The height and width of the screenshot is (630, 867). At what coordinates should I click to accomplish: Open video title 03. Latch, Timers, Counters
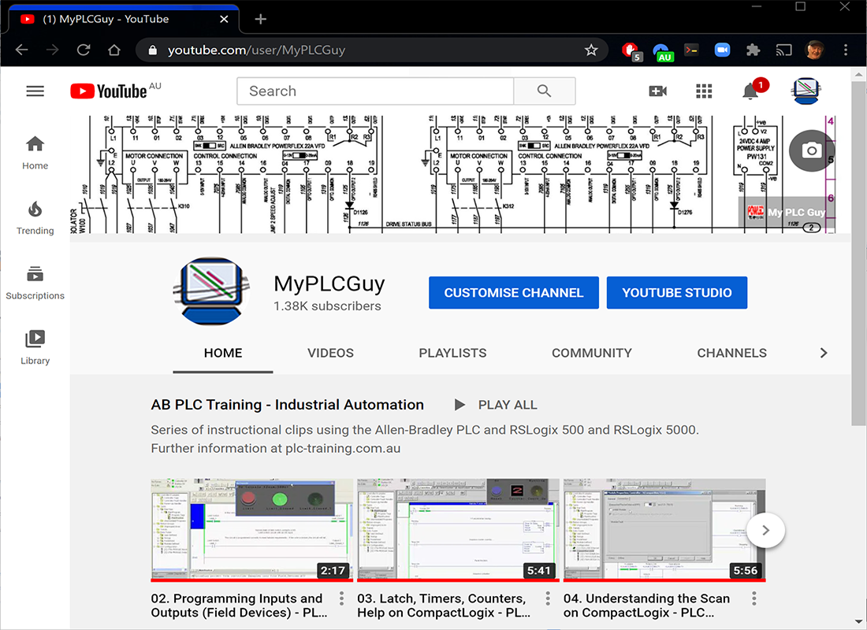(444, 606)
